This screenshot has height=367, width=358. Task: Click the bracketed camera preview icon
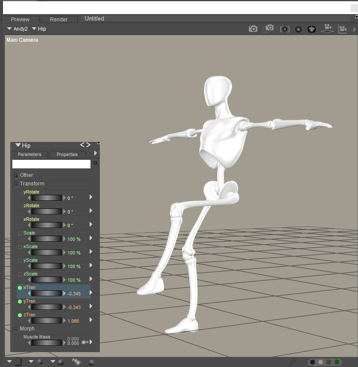pos(285,29)
